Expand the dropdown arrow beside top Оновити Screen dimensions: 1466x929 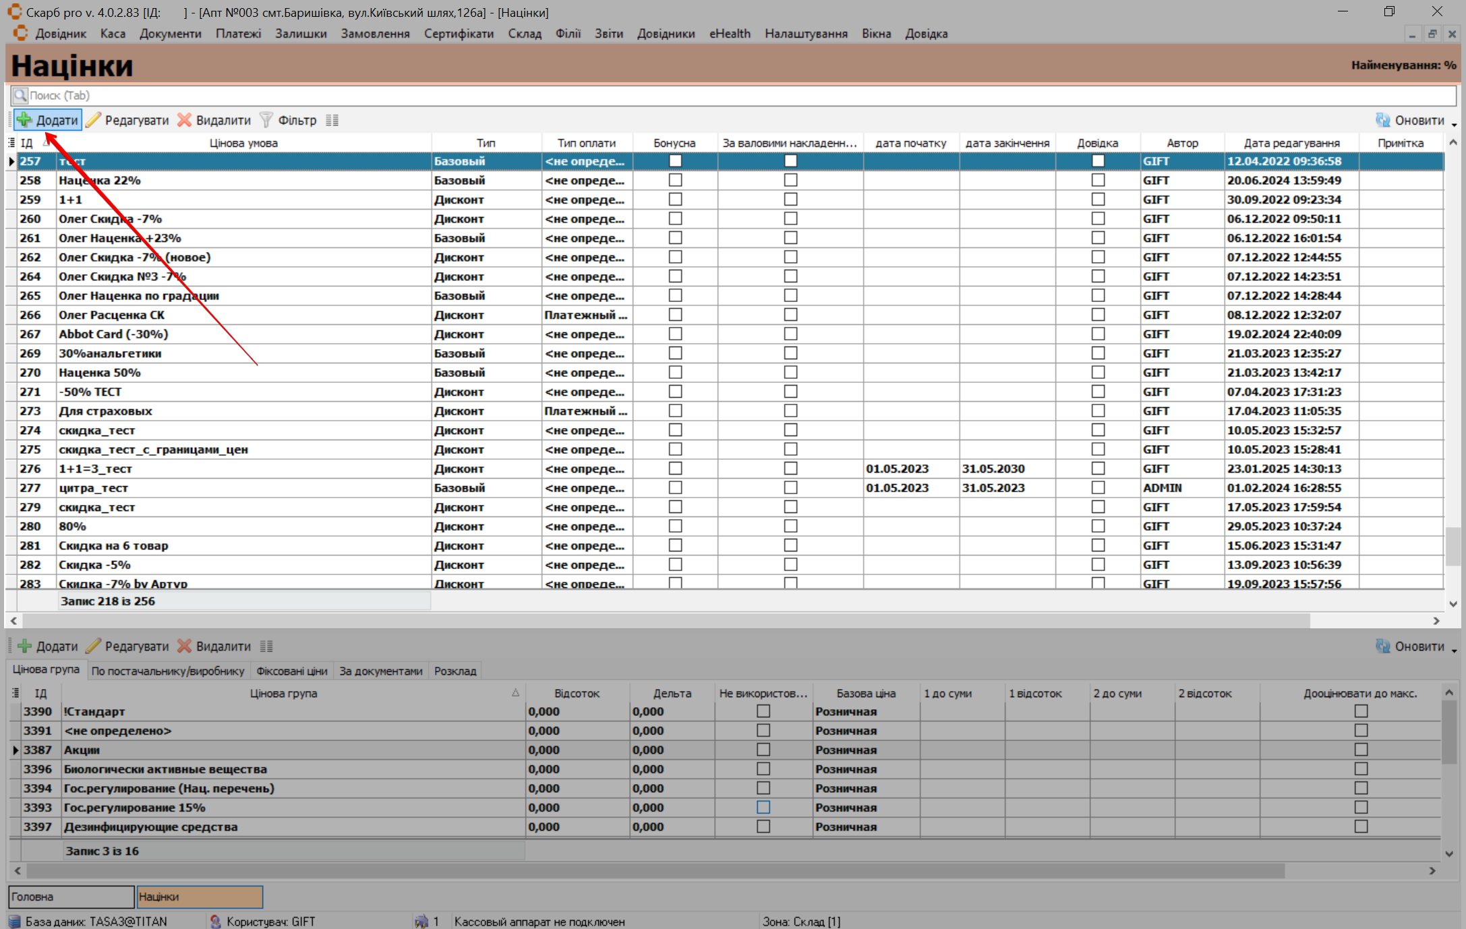tap(1455, 124)
